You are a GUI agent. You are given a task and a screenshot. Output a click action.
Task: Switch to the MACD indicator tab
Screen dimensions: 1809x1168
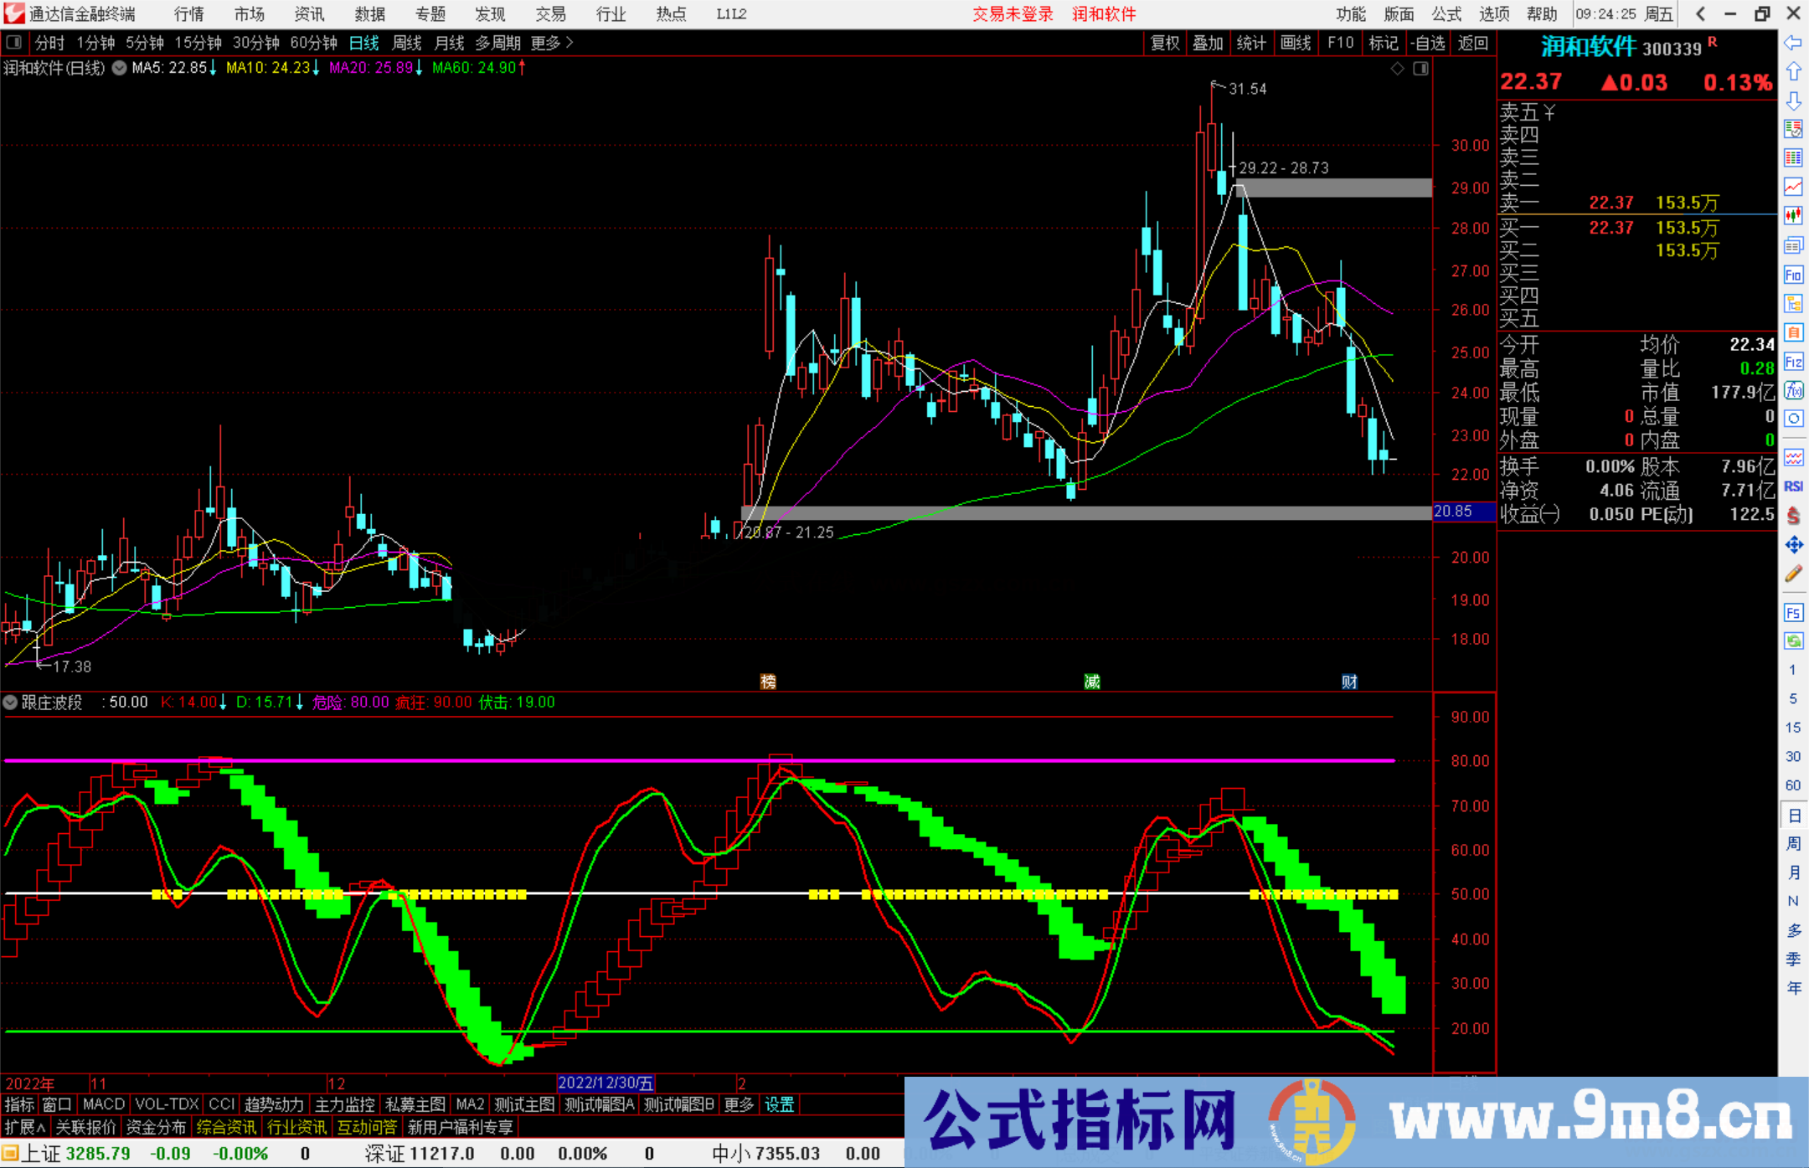(x=103, y=1104)
